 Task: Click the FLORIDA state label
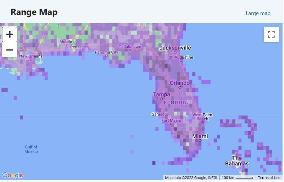[177, 103]
